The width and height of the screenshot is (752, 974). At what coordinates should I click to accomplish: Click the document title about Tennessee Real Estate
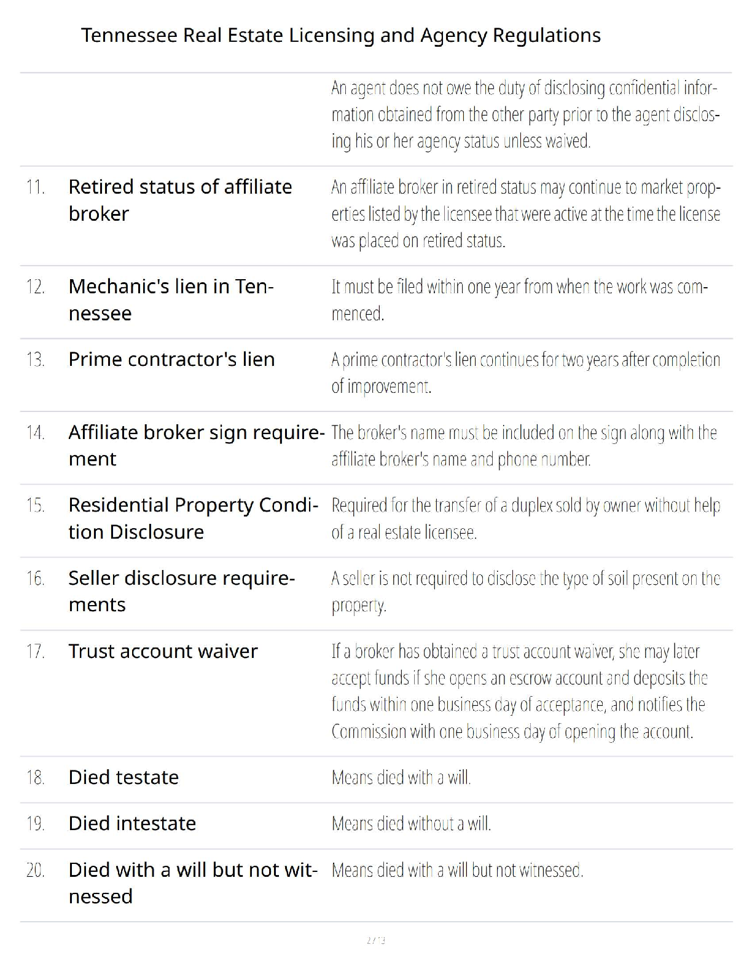coord(340,35)
